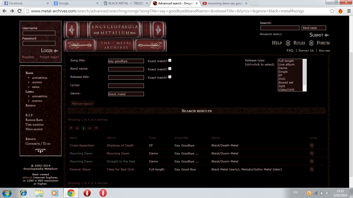Focus the top-right Search text box
The height and width of the screenshot is (198, 353).
click(280, 28)
